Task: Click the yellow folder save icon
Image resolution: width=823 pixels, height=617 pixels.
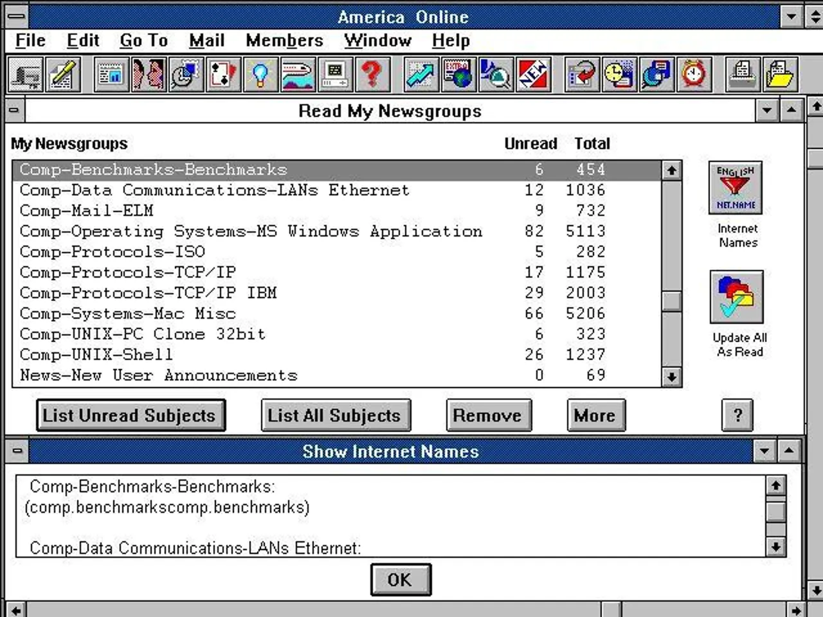Action: [780, 75]
